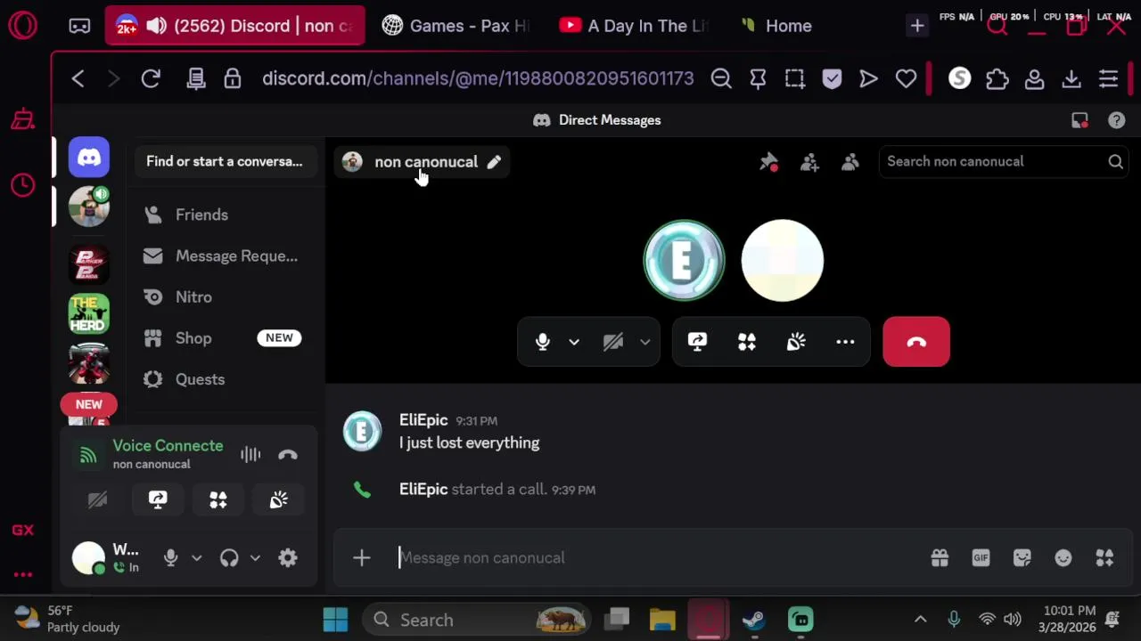Screen dimensions: 1141x641
Task: Send a gift icon in message bar
Action: [940, 558]
